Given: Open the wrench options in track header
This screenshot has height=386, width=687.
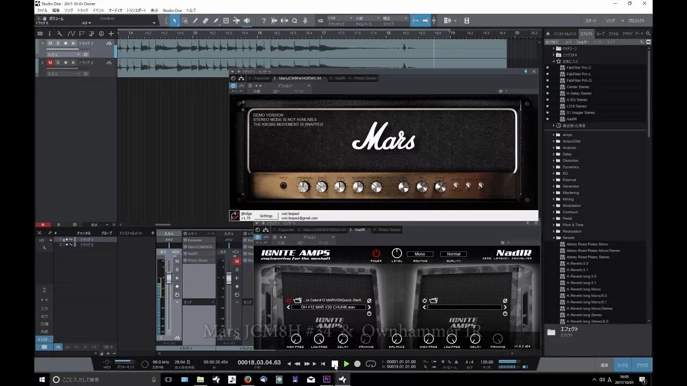Looking at the screenshot, I should (x=60, y=33).
